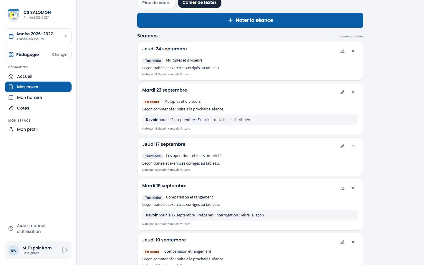Click the help question mark icon
Image resolution: width=424 pixels, height=265 pixels.
(11, 228)
